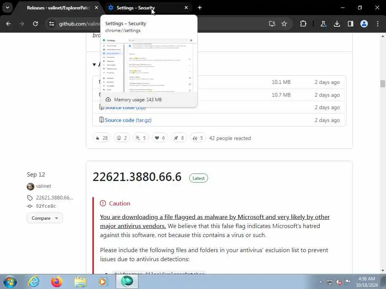
Task: Open site information icon in address bar
Action: point(51,24)
